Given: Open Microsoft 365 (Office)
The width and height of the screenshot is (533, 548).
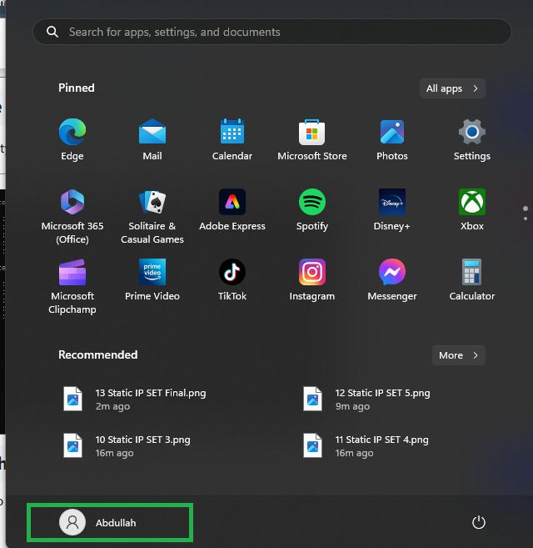Looking at the screenshot, I should pyautogui.click(x=72, y=216).
